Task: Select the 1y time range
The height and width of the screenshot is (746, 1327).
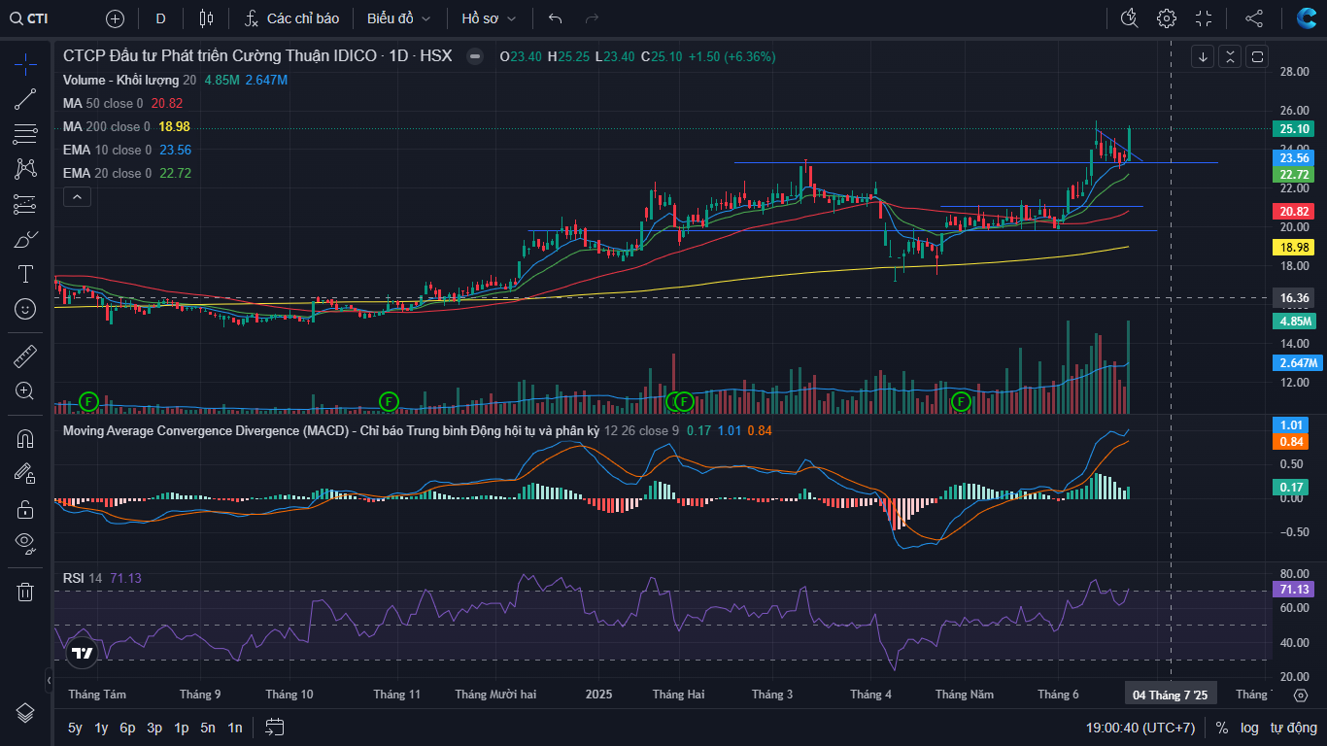Action: click(101, 728)
